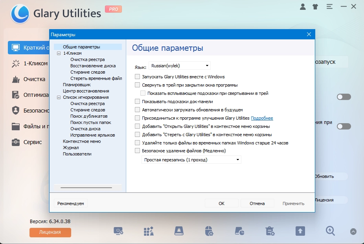Select Восстановление диска in the tree
The image size is (364, 244).
[x=93, y=66]
